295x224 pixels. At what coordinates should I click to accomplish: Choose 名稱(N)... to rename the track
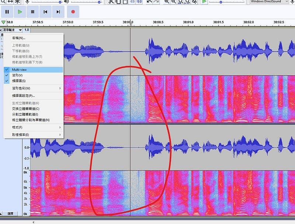[x=34, y=38]
